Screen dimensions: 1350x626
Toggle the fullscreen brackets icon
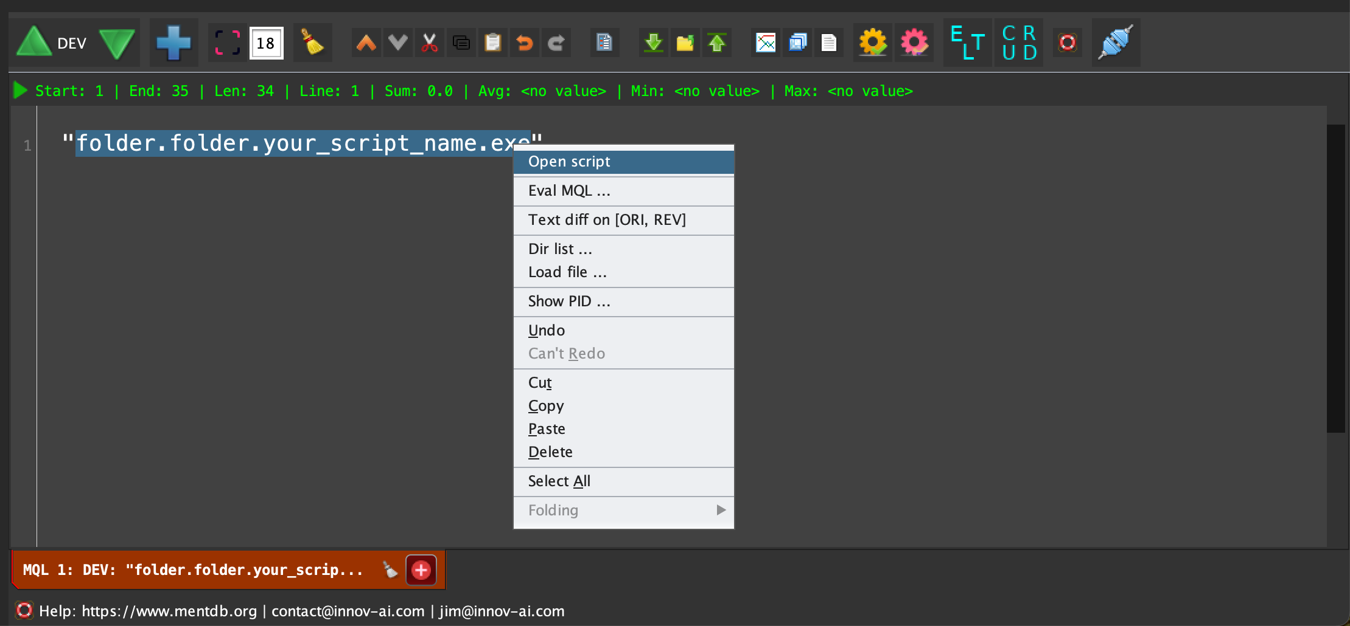point(228,43)
